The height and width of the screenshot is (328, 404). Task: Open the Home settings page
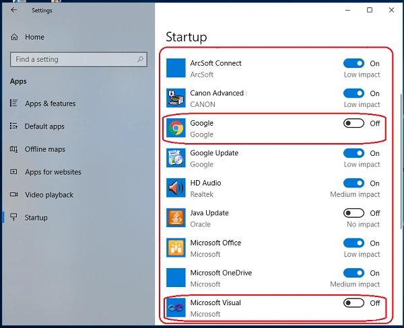click(34, 37)
